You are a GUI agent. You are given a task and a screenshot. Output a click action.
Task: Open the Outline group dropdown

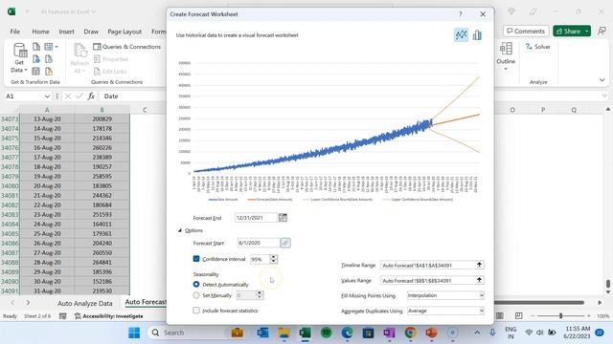[x=506, y=56]
